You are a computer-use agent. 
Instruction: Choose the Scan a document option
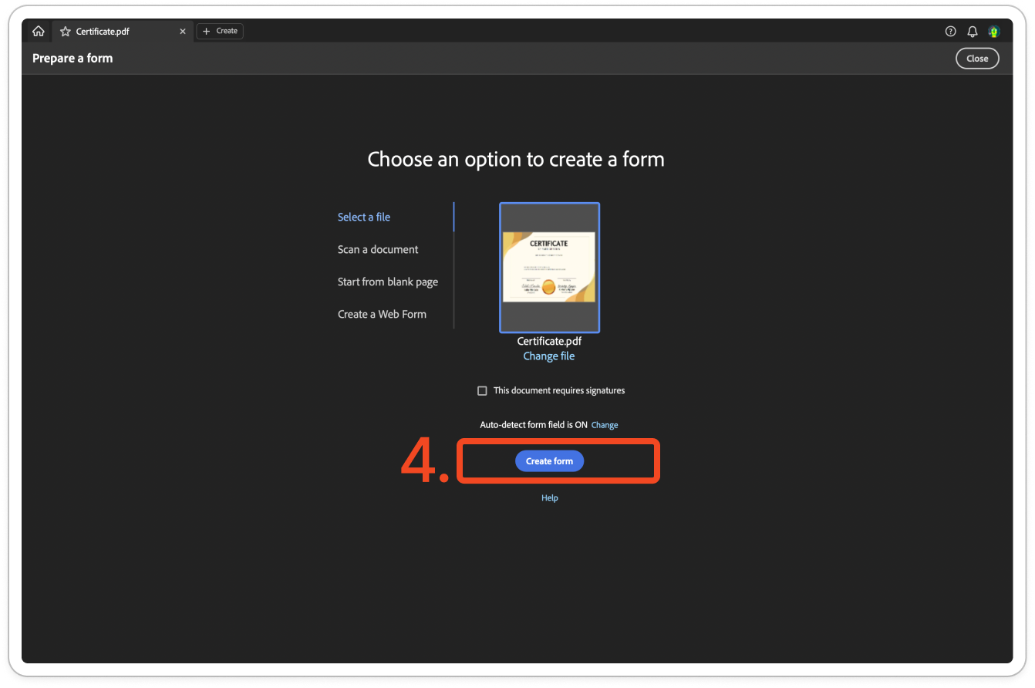378,250
